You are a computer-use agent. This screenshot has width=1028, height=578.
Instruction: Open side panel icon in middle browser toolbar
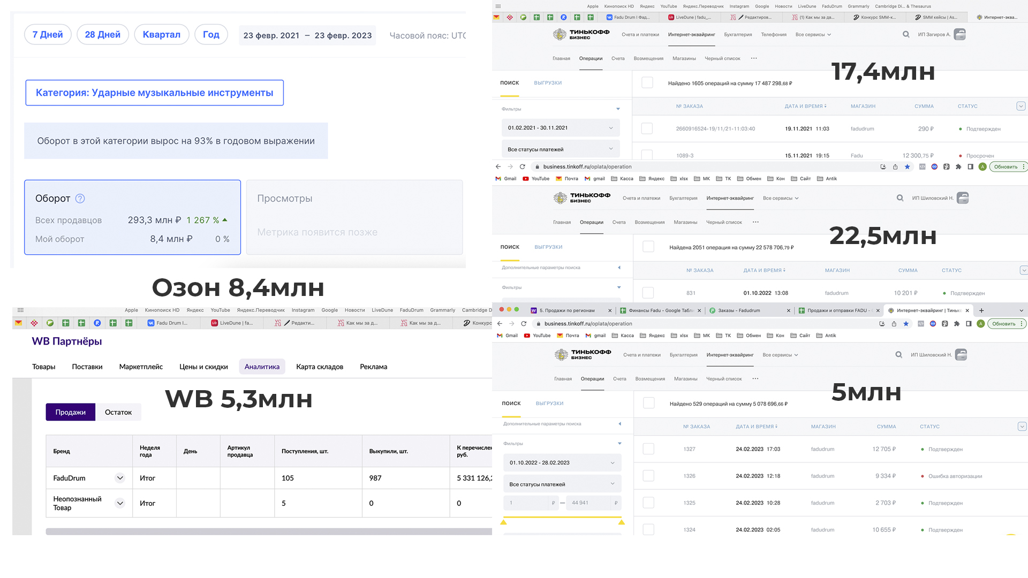click(x=970, y=166)
